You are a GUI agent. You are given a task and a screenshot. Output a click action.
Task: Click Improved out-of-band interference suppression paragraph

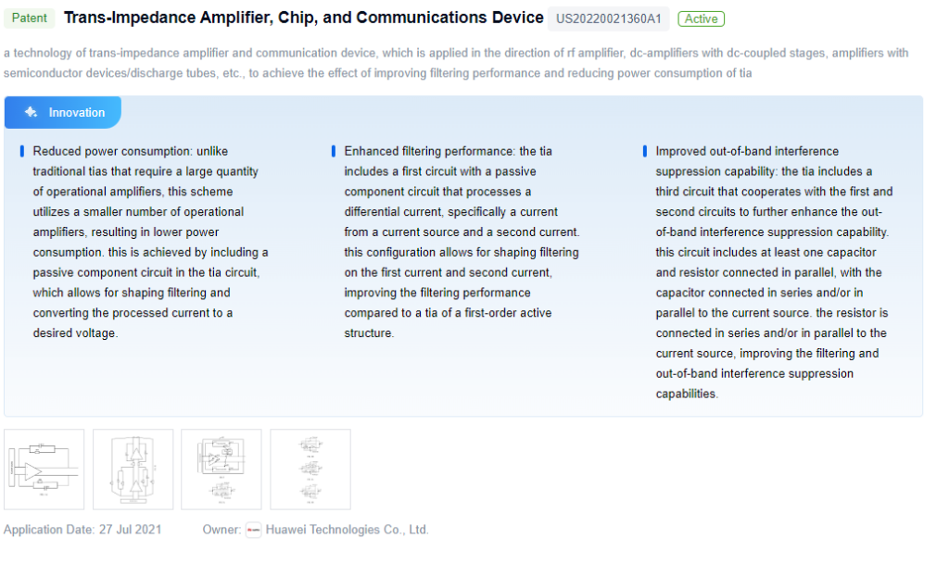tap(773, 272)
